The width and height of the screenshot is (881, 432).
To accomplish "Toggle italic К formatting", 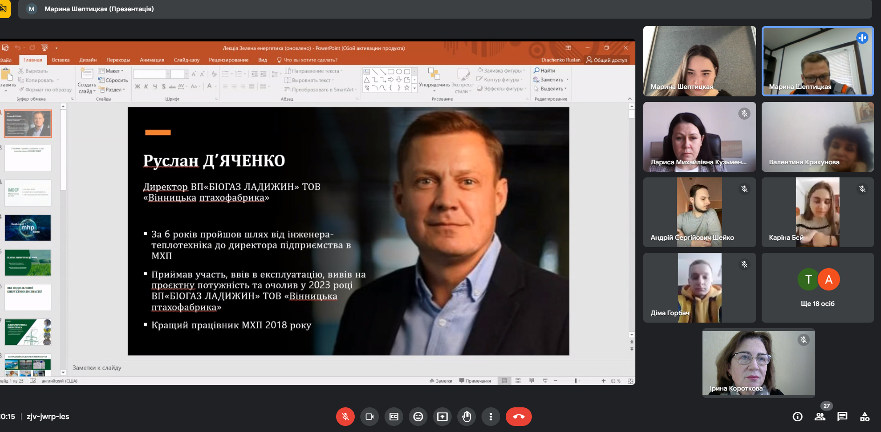I will [x=146, y=87].
